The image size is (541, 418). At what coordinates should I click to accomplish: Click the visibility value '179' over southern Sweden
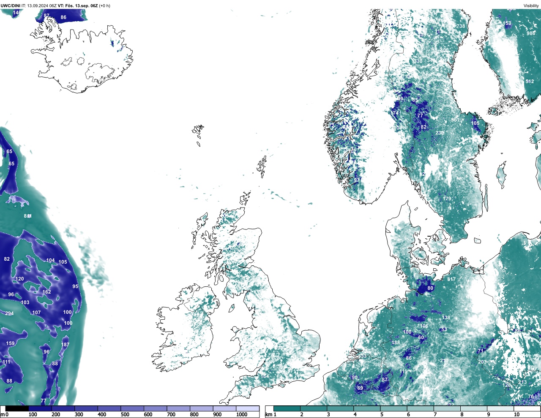447,199
